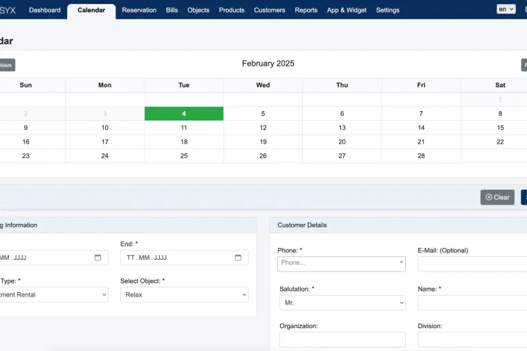This screenshot has height=351, width=527.
Task: Open the End date calendar picker icon
Action: (238, 258)
